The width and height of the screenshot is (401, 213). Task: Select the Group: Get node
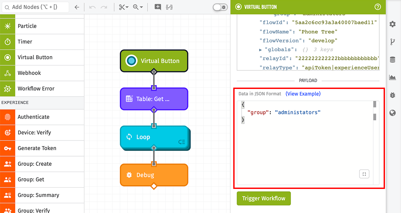pyautogui.click(x=42, y=180)
